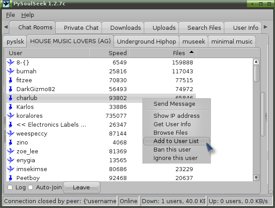Click the bird icon next to imsekimse

coord(11,169)
